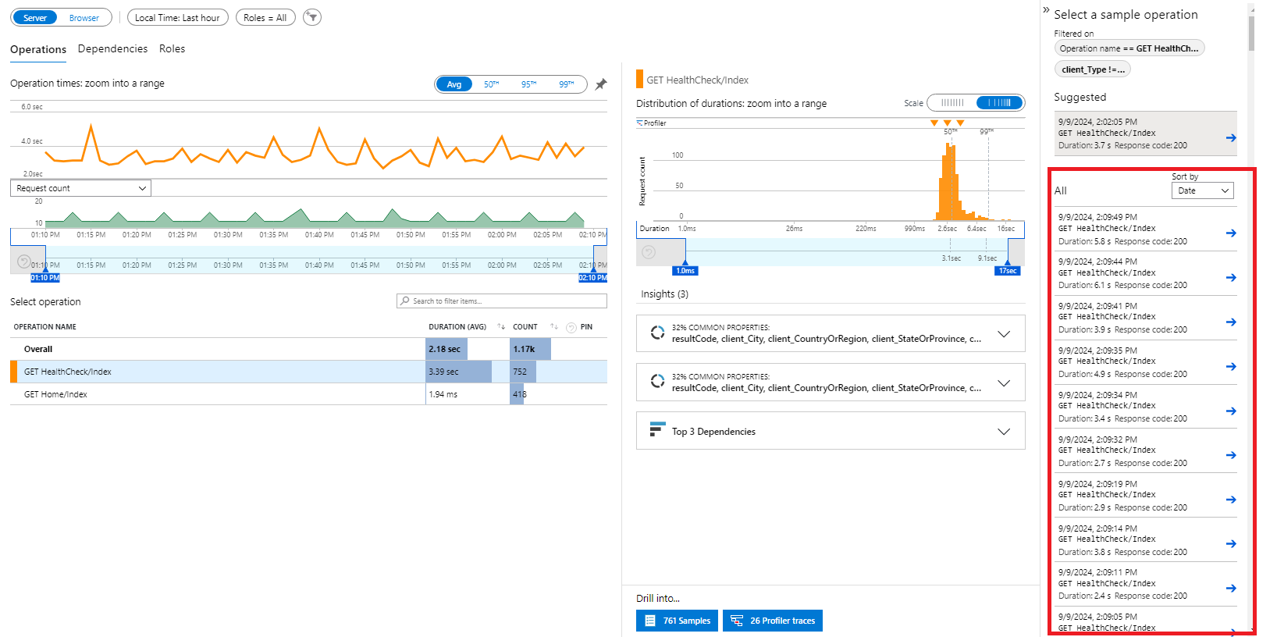Switch to linear scale option
Screen dimensions: 1277x637
(x=952, y=103)
